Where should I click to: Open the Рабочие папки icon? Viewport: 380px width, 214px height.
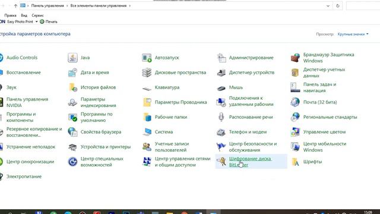coord(147,117)
